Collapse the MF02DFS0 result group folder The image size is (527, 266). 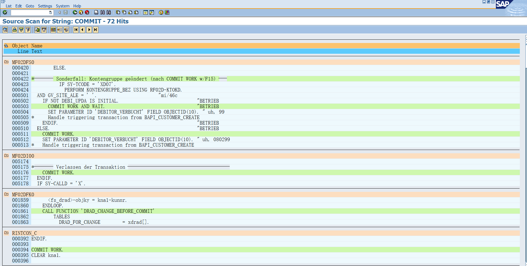tap(6, 62)
